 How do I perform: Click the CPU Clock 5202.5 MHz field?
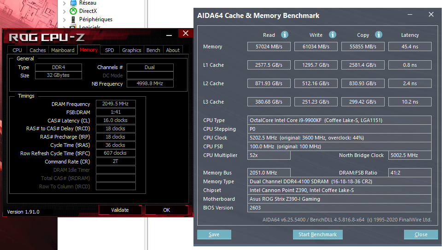(x=340, y=138)
